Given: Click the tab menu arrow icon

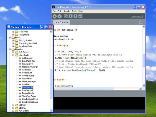Looking at the screenshot, I should [141, 22].
